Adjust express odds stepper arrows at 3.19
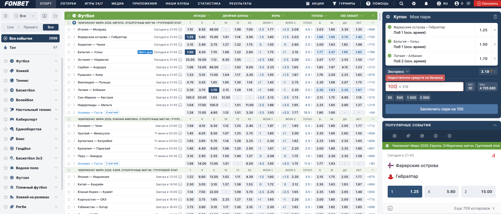Image resolution: width=501 pixels, height=214 pixels. (x=493, y=72)
